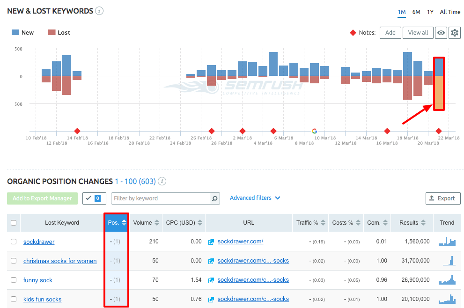Click the View all notes button
Screen dimensions: 464x308
tap(418, 33)
